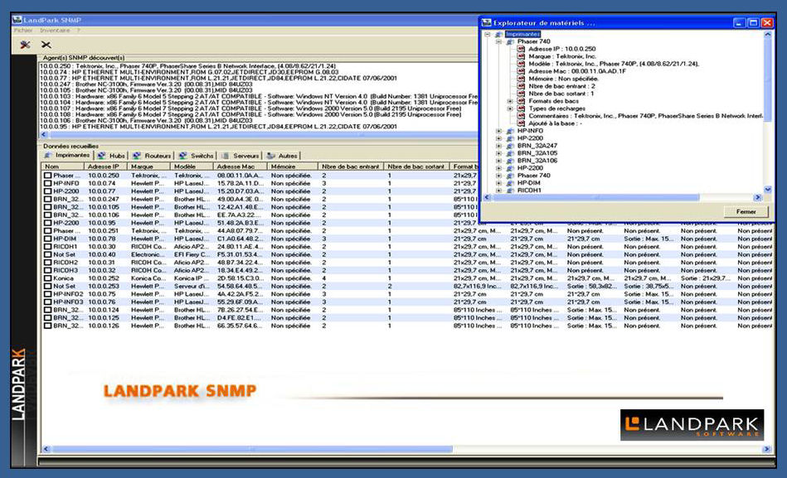Sort the table by the Marque column header
The height and width of the screenshot is (478, 787).
click(148, 167)
